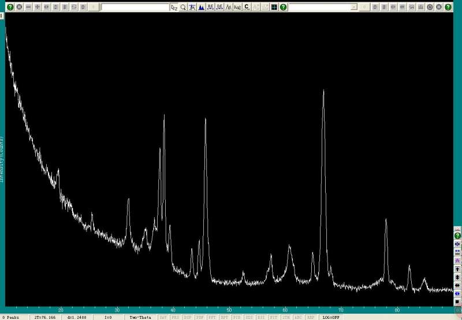Open help via the leftmost green question icon
This screenshot has width=462, height=320.
point(10,7)
